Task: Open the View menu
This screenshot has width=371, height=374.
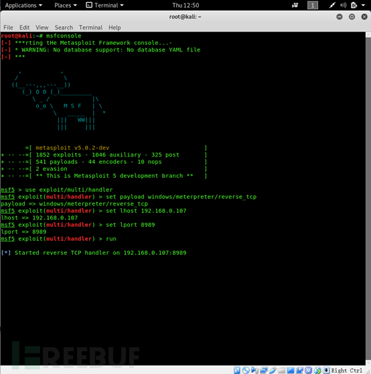Action: coord(42,27)
